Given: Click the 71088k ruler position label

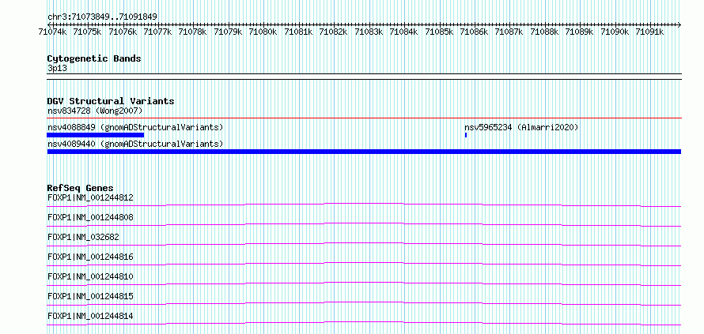Looking at the screenshot, I should click(x=545, y=32).
